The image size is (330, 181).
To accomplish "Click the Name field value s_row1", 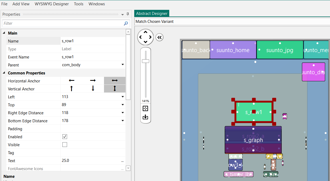I will coord(93,41).
